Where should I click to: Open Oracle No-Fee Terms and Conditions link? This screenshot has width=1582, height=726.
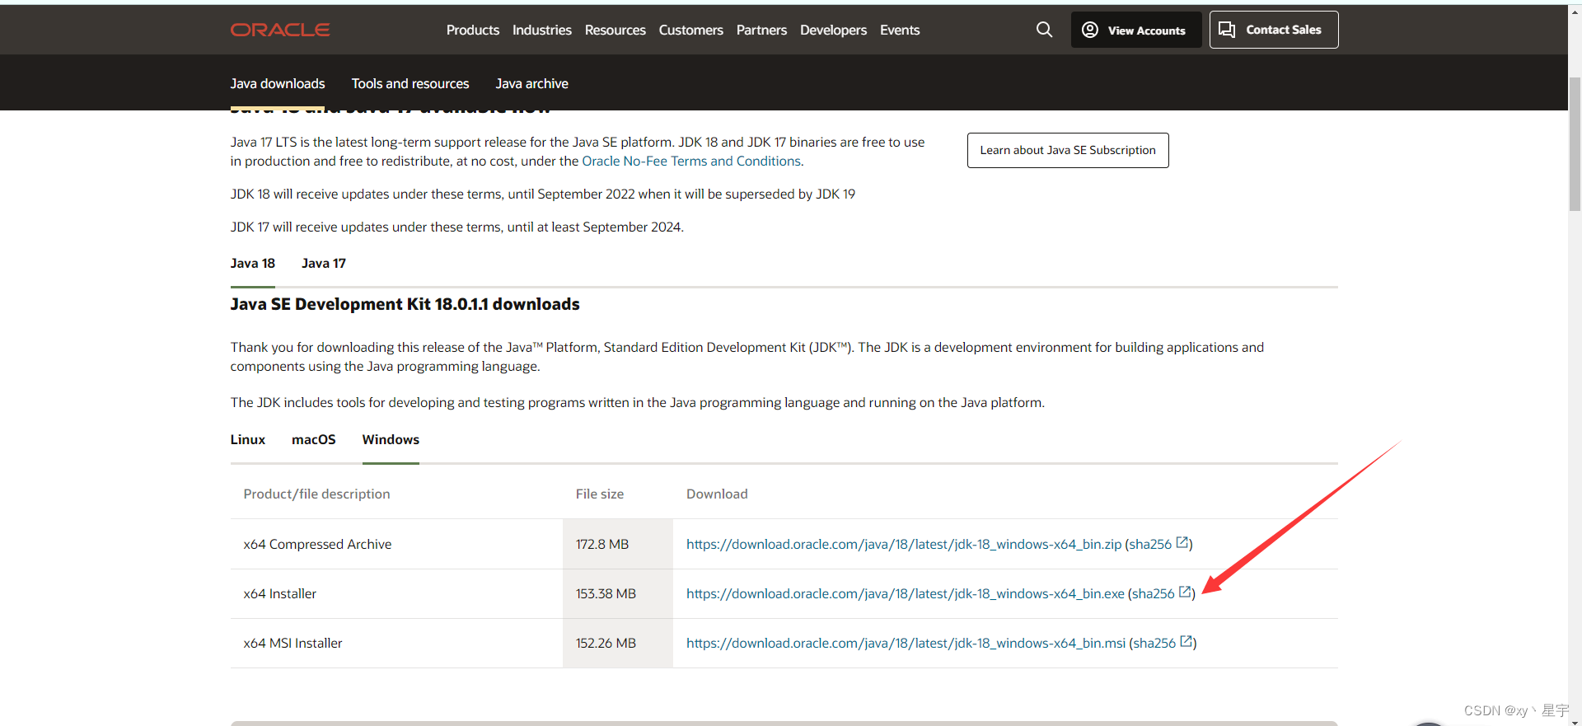point(692,162)
